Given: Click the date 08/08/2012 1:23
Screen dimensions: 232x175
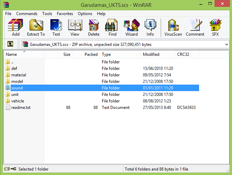Looking at the screenshot, I should [x=157, y=101].
